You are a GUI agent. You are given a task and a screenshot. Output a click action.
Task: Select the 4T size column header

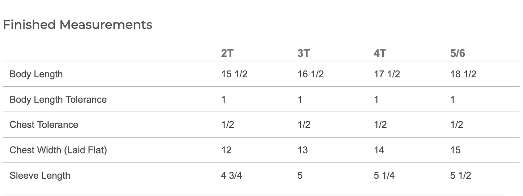[x=380, y=53]
